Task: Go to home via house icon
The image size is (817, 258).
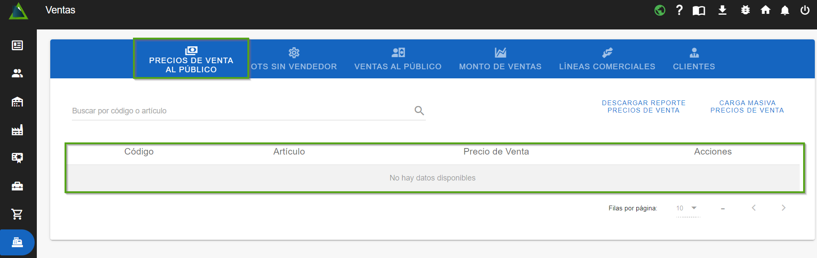Action: pyautogui.click(x=765, y=10)
